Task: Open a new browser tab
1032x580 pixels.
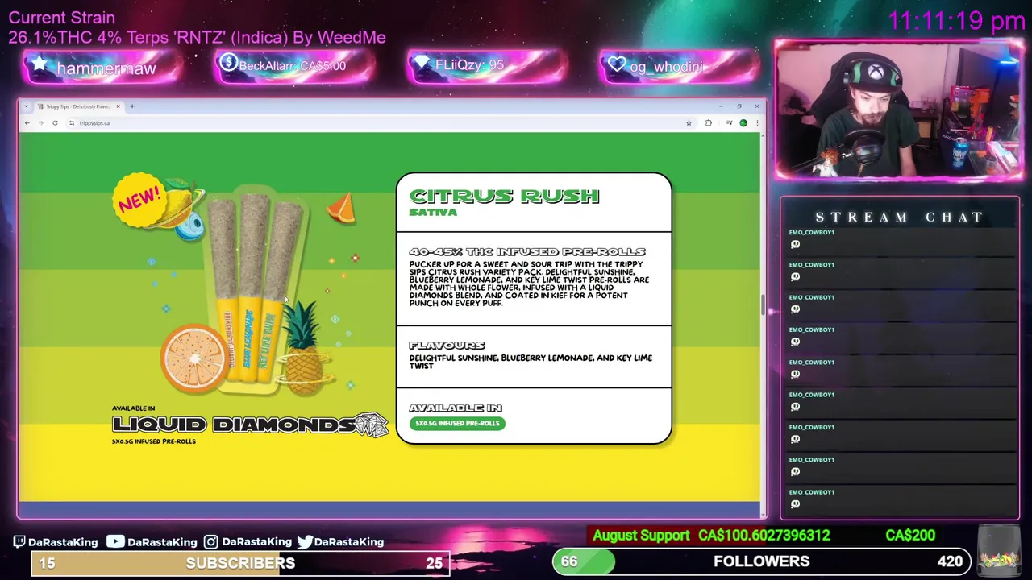Action: click(132, 106)
